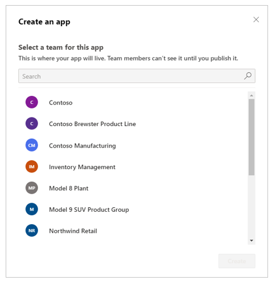This screenshot has width=276, height=285.
Task: Click the Contoso Brewster Product Line avatar
Action: [32, 124]
